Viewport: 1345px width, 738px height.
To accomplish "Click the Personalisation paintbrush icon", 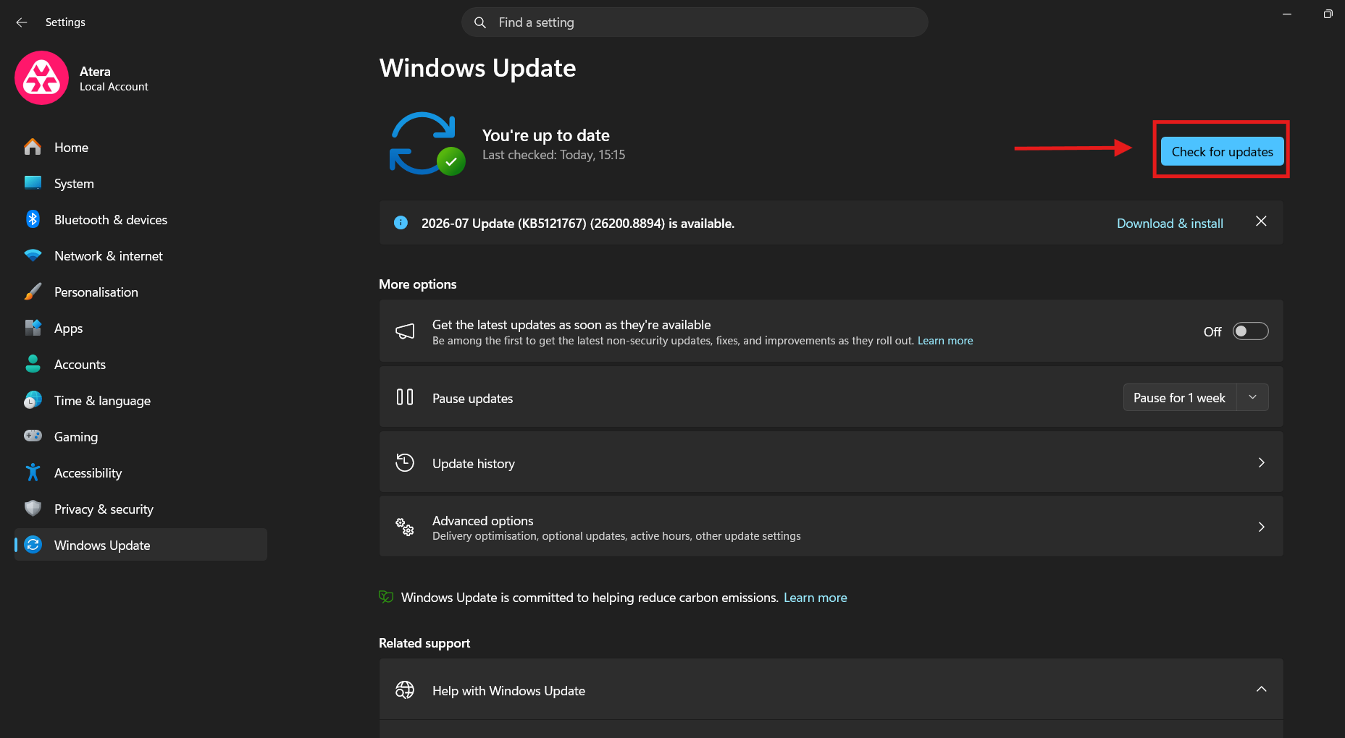I will (x=33, y=292).
